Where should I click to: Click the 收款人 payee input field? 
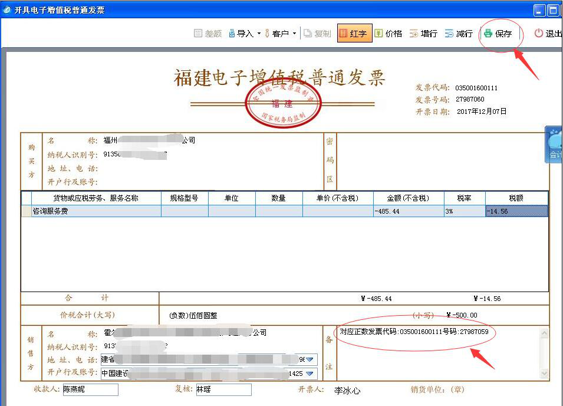coord(91,389)
